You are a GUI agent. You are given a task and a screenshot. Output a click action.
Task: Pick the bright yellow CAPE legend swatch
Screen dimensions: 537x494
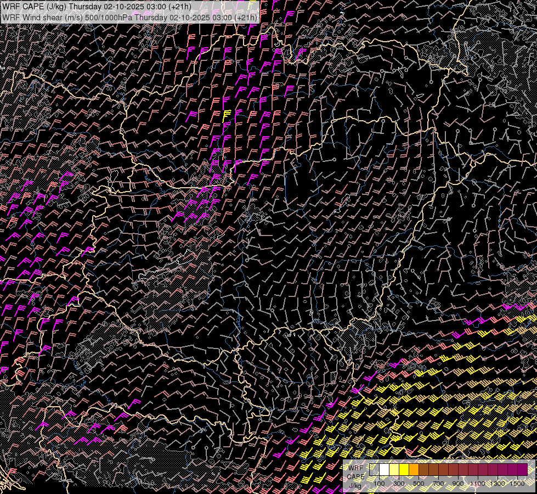(404, 469)
